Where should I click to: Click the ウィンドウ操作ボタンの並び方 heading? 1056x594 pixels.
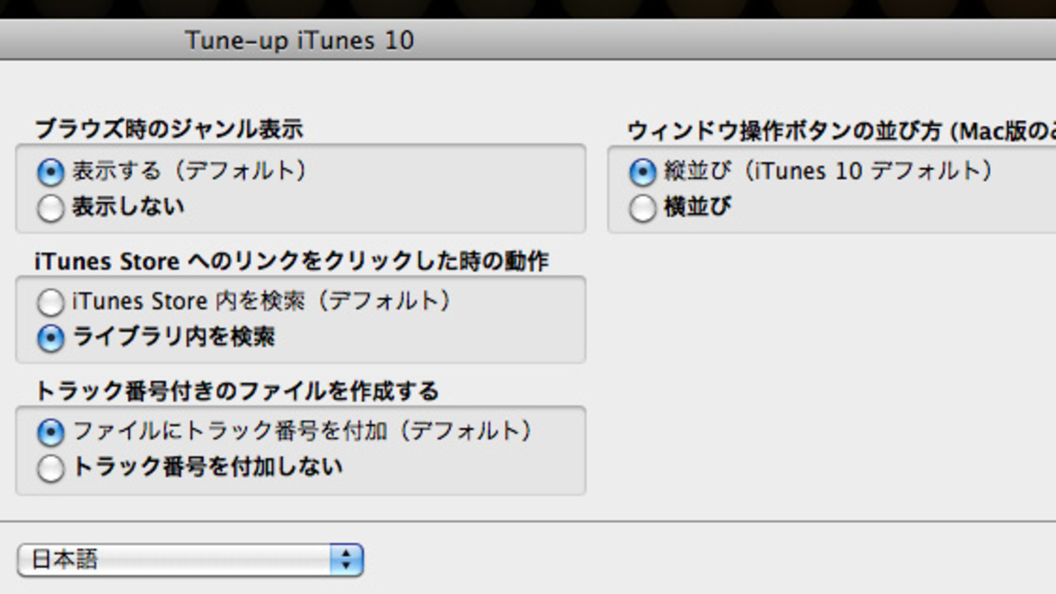click(x=842, y=131)
